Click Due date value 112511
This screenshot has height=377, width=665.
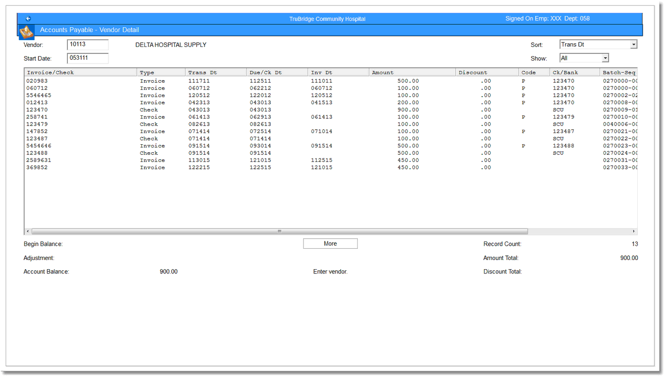pyautogui.click(x=260, y=81)
